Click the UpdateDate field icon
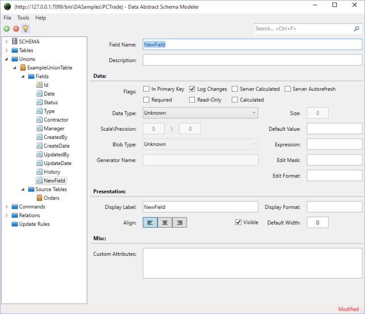Image resolution: width=365 pixels, height=314 pixels. tap(39, 163)
